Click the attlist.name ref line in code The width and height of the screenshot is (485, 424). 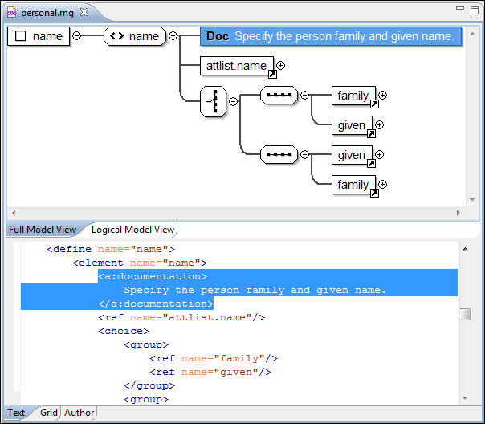(x=181, y=317)
